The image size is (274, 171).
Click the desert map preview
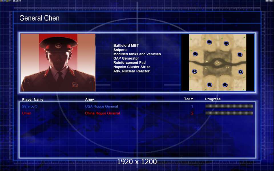[218, 62]
